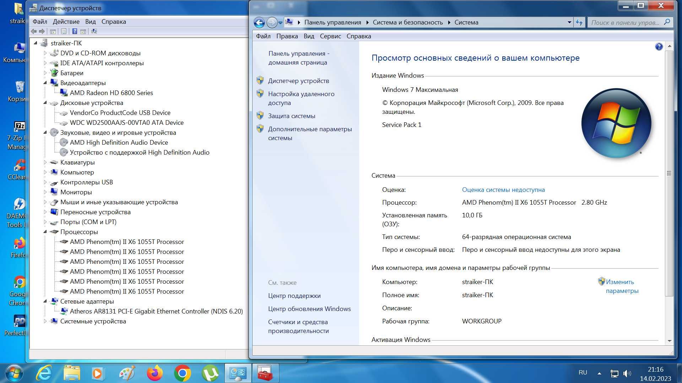This screenshot has height=383, width=682.
Task: Open Правка menu in System window
Action: click(287, 36)
